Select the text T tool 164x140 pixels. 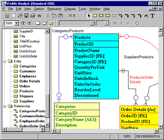(152, 16)
